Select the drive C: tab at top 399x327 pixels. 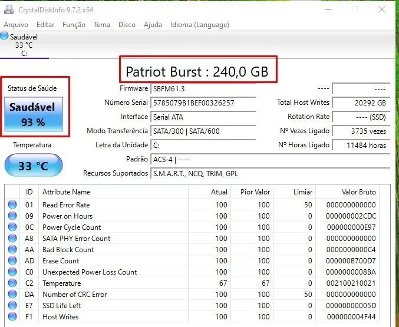click(24, 45)
